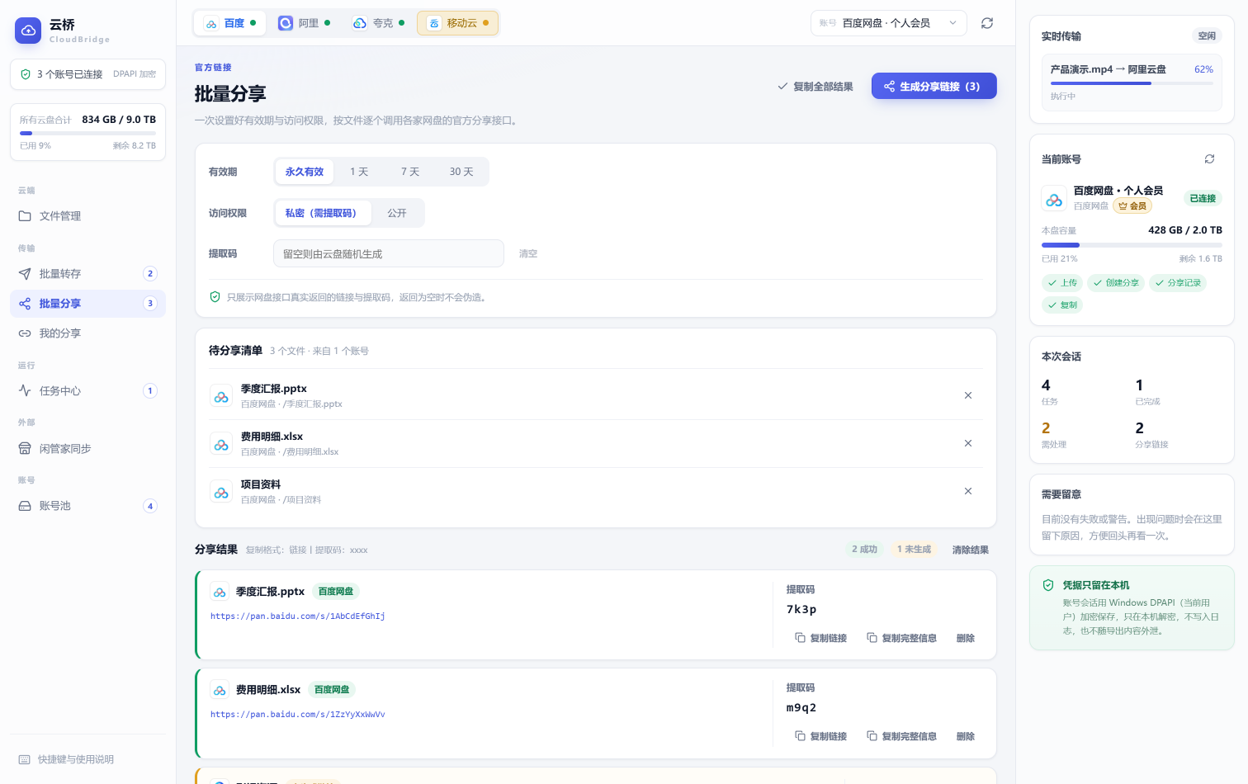1248x784 pixels.
Task: Click the Baidu cloud icon beside 季度汇报.pptx in pending list
Action: tap(221, 396)
